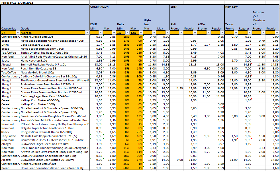Viewport: 280px width, 171px height.
Task: Select 'Carlsberg Lager Beer Cans 18*440ml'
Action: (x=45, y=96)
